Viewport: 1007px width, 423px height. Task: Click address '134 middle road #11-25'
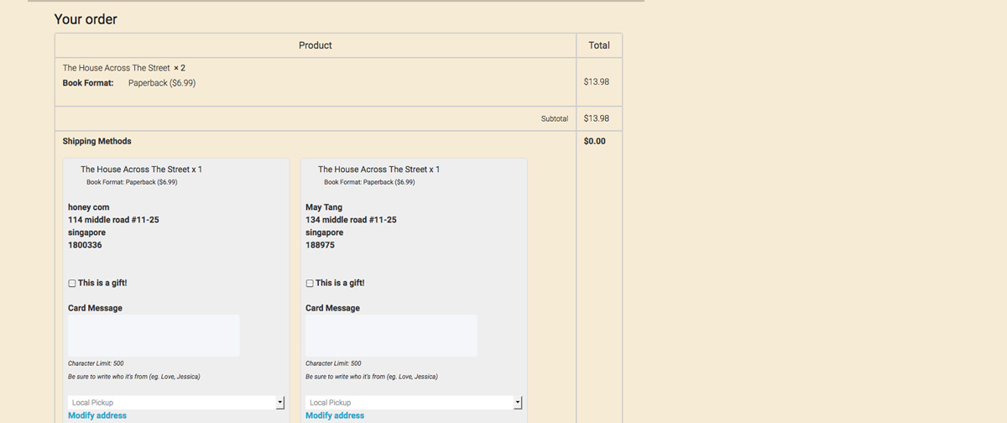pos(351,220)
